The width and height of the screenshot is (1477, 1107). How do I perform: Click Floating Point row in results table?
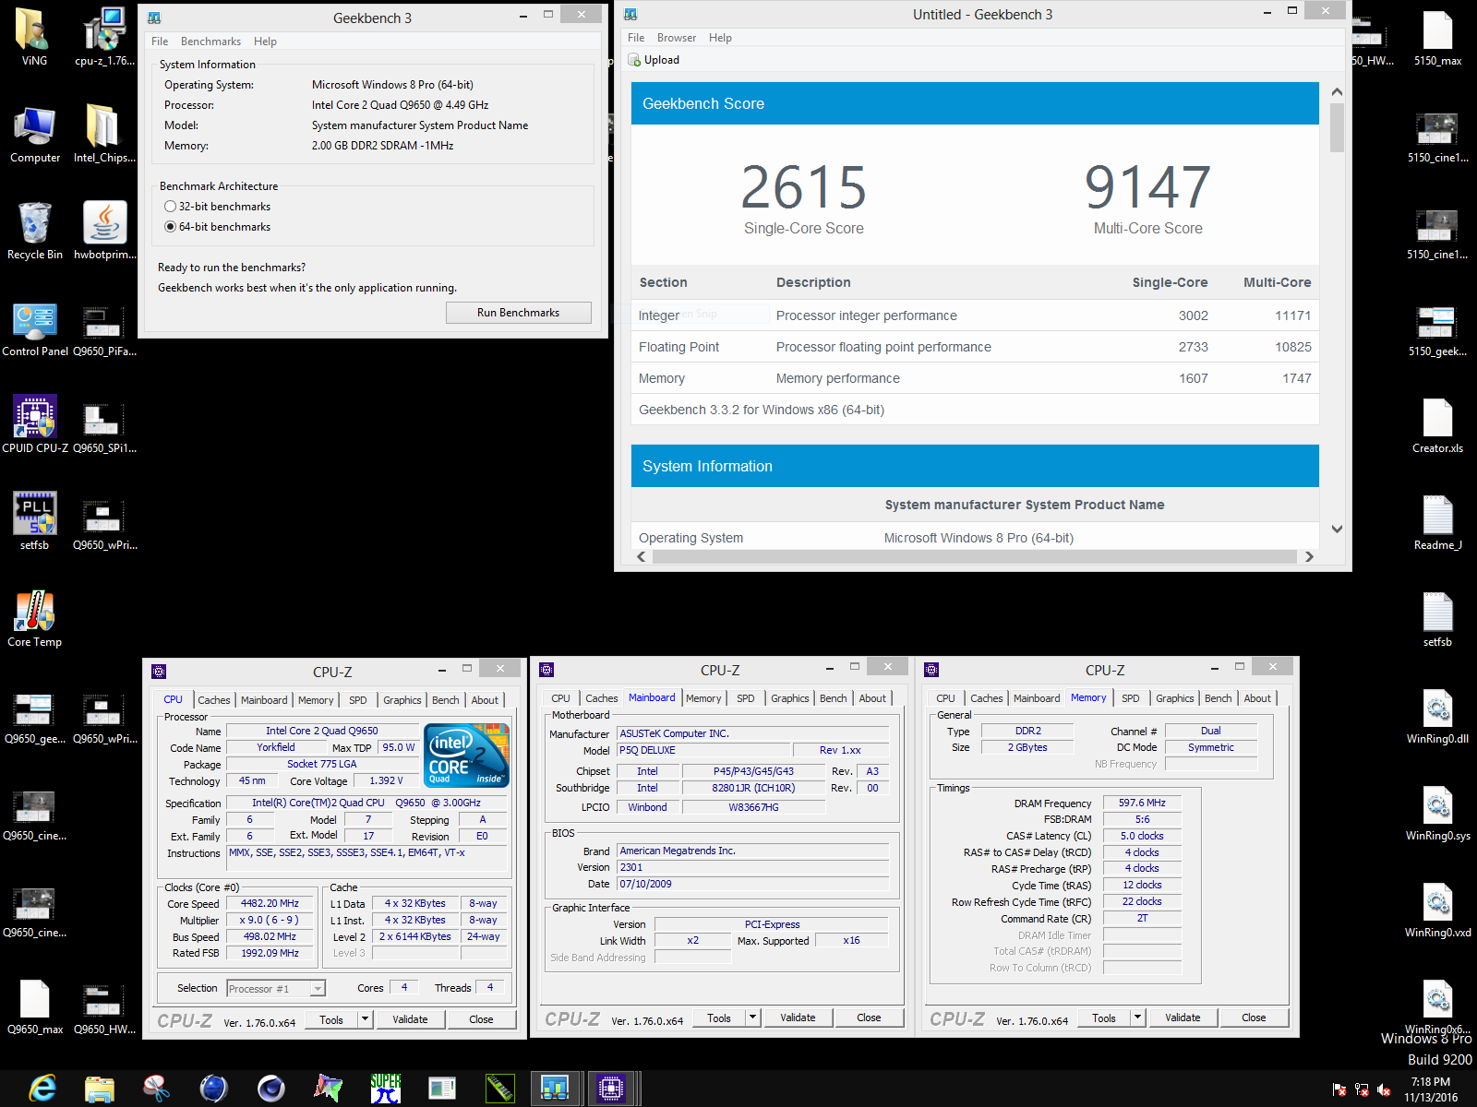(x=975, y=347)
